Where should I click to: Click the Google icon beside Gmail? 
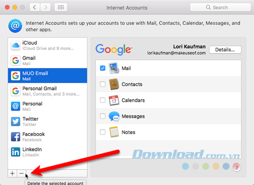16,61
